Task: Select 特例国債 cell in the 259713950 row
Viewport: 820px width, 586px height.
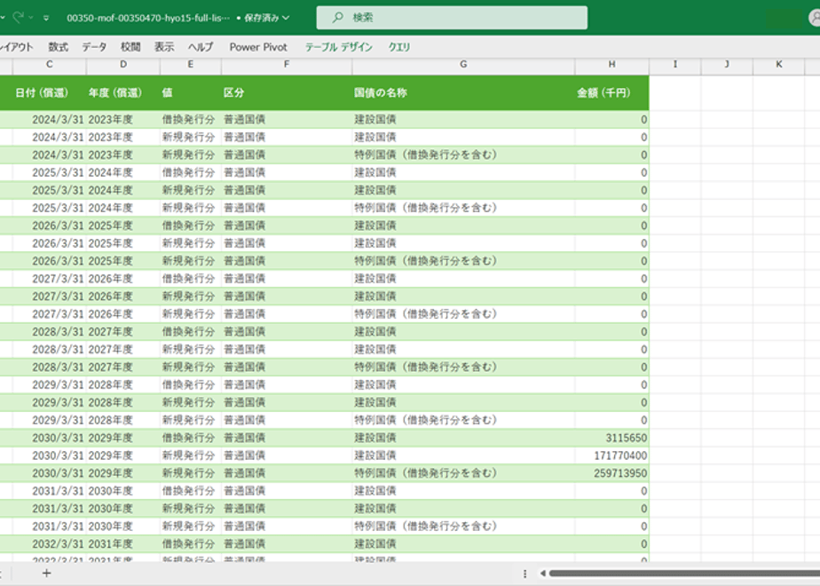Action: pos(463,473)
